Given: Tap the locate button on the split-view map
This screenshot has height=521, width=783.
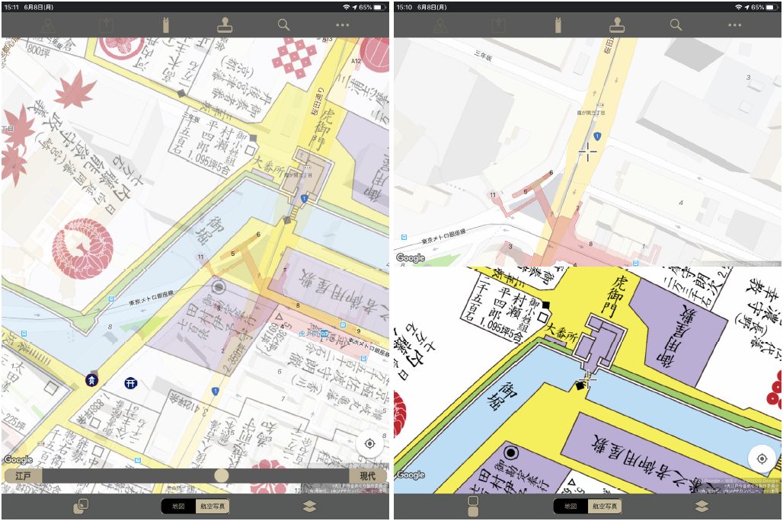Looking at the screenshot, I should click(762, 459).
